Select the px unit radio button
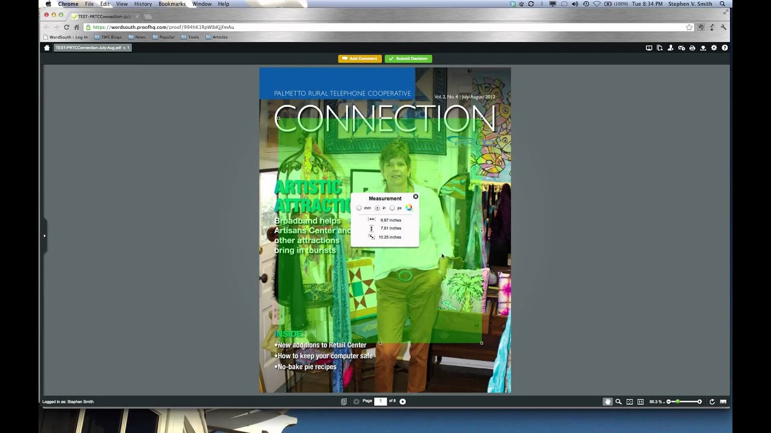Viewport: 771px width, 433px height. coord(392,208)
